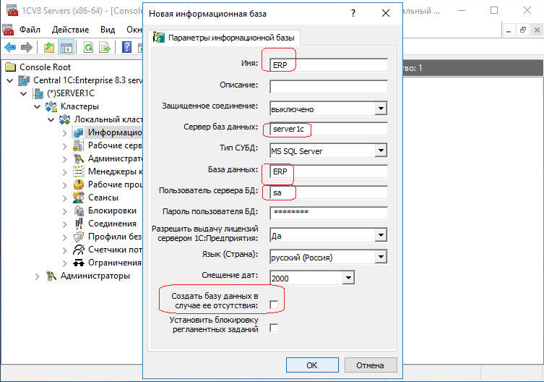Collapse the Локальный кластер node
The image size is (544, 382).
point(51,119)
